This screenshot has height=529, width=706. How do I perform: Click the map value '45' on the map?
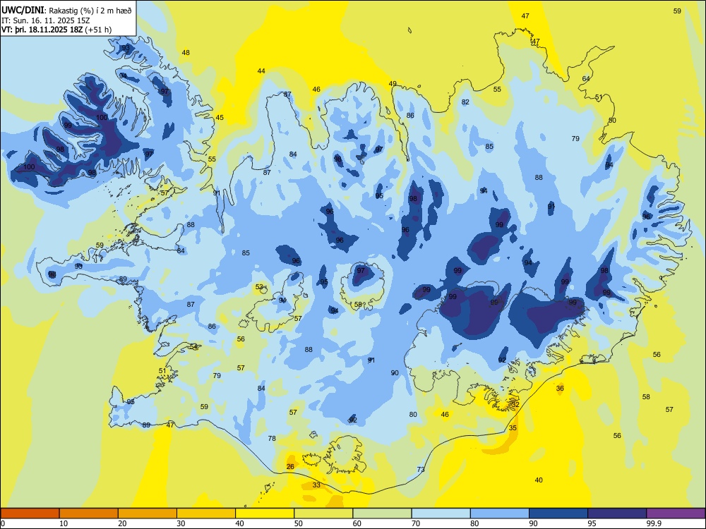[x=220, y=118]
